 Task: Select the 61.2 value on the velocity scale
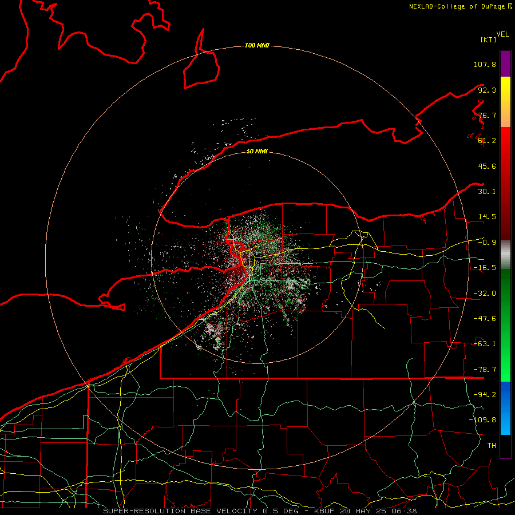pos(487,141)
